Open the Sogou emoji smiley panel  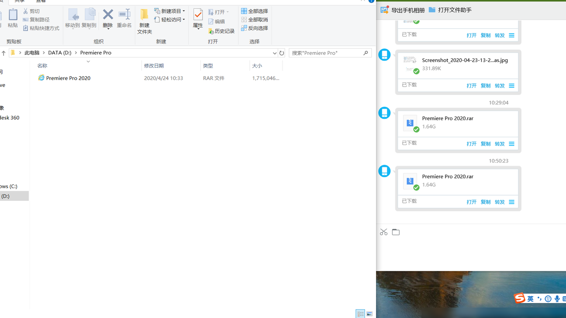tap(548, 299)
